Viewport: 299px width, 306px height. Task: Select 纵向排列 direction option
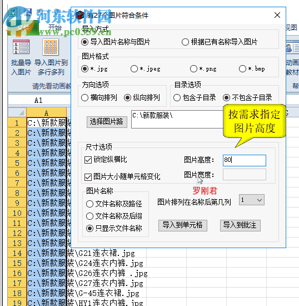coord(142,97)
